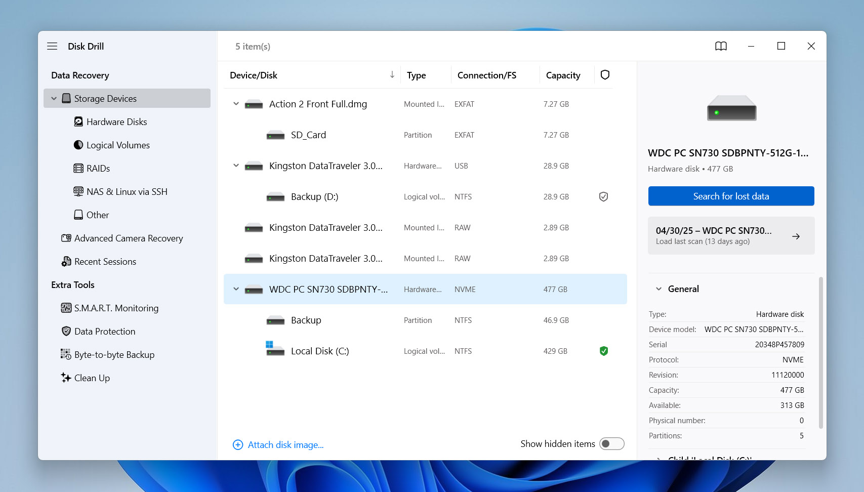Click the Recent Sessions icon
This screenshot has height=492, width=864.
(x=66, y=261)
